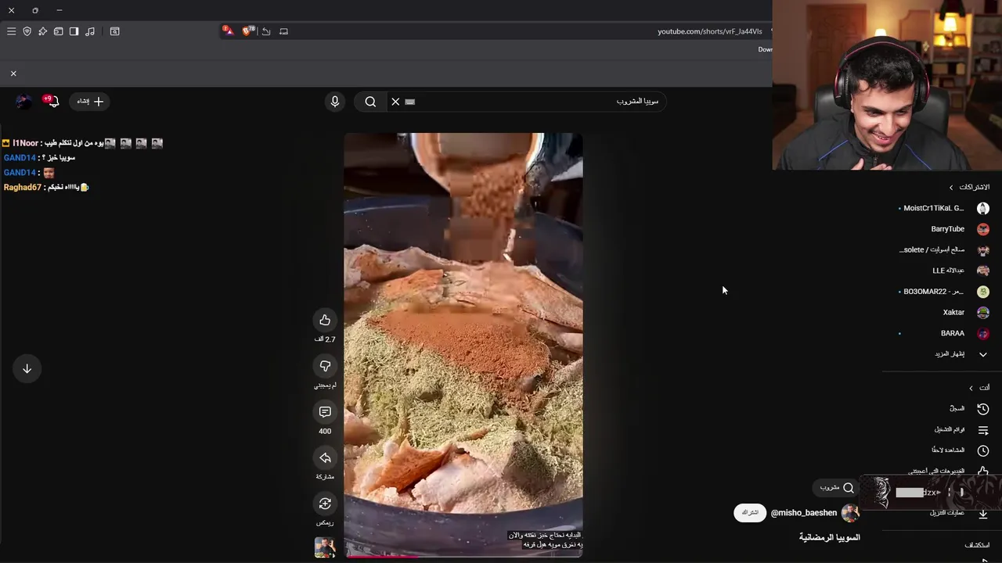Image resolution: width=1002 pixels, height=563 pixels.
Task: Close the bar below the toolbar
Action: tap(13, 74)
